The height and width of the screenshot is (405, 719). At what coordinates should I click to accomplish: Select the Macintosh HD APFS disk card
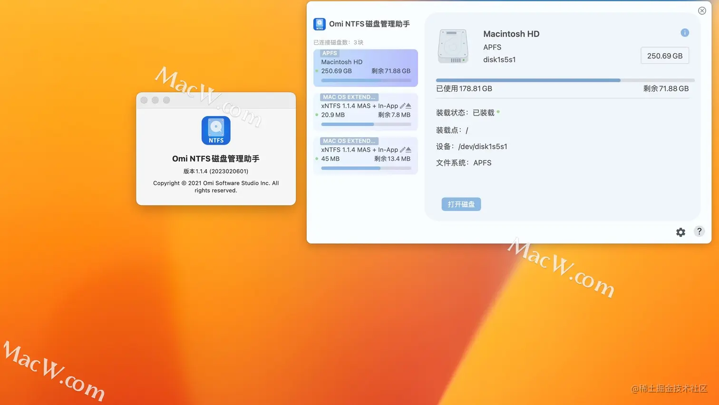pos(366,68)
